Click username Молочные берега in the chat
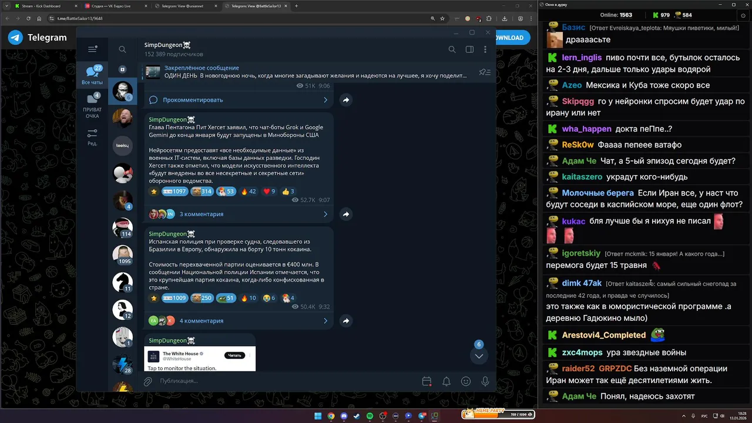The height and width of the screenshot is (423, 752). pyautogui.click(x=598, y=193)
